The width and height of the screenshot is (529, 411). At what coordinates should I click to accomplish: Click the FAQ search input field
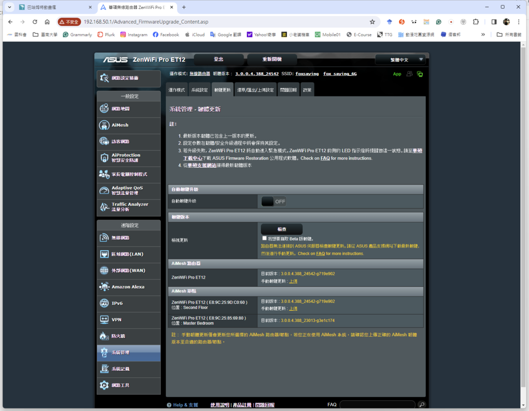[x=378, y=405]
